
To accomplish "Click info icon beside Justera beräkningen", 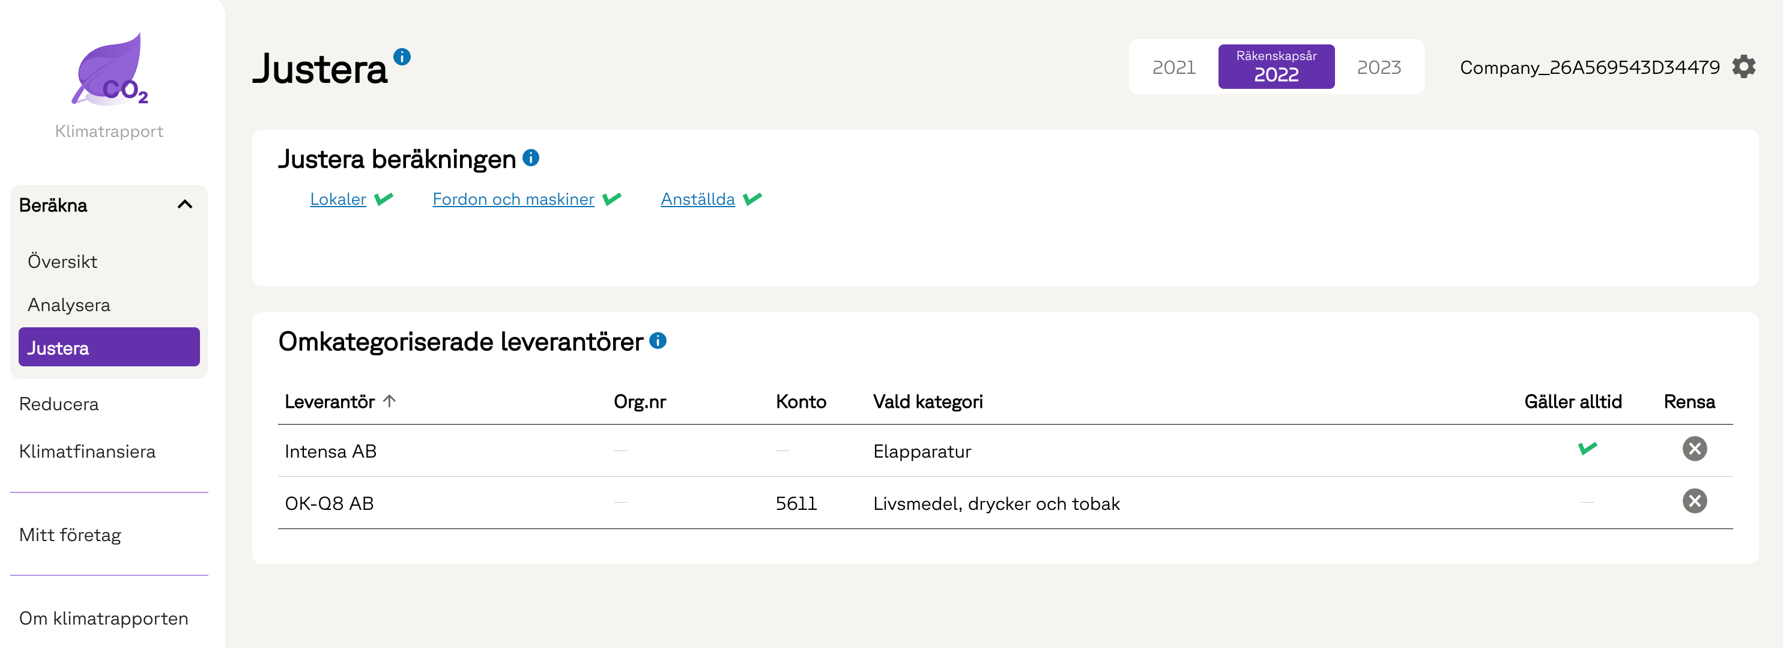I will click(x=530, y=158).
